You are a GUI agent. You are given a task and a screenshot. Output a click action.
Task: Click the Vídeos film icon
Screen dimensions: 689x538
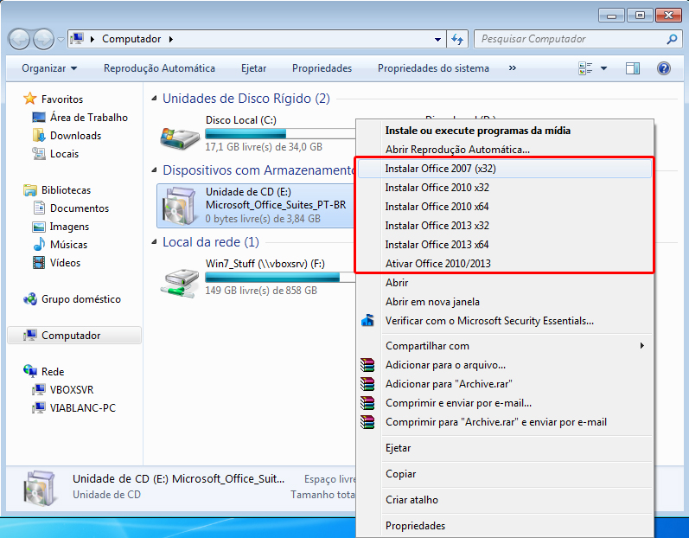point(39,262)
